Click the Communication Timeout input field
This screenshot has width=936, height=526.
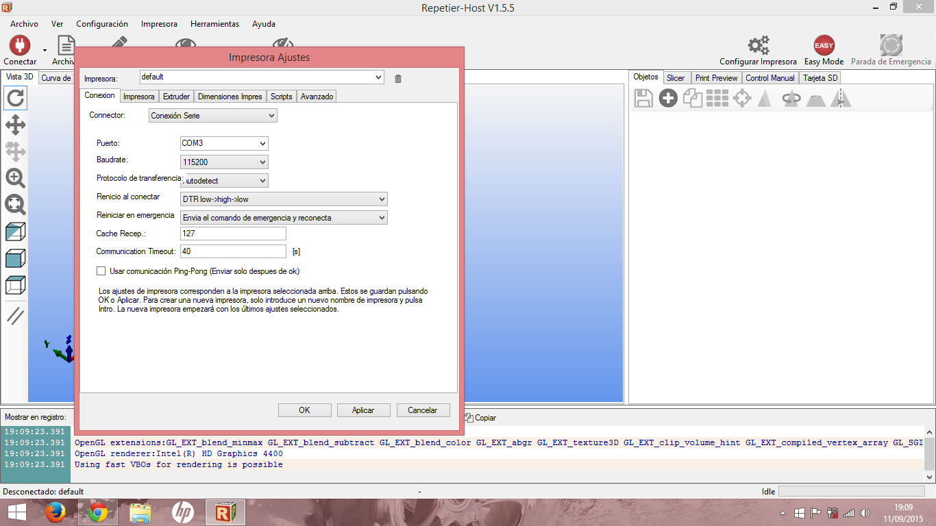tap(233, 251)
